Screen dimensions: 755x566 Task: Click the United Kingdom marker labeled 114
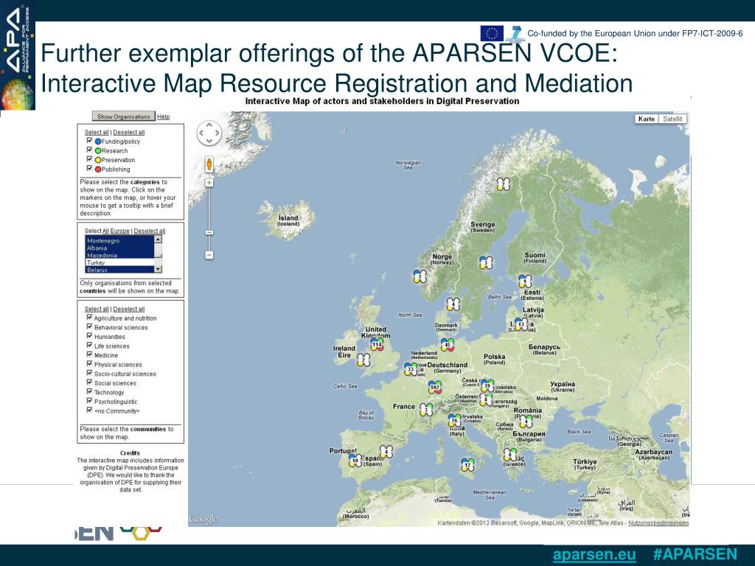point(377,344)
